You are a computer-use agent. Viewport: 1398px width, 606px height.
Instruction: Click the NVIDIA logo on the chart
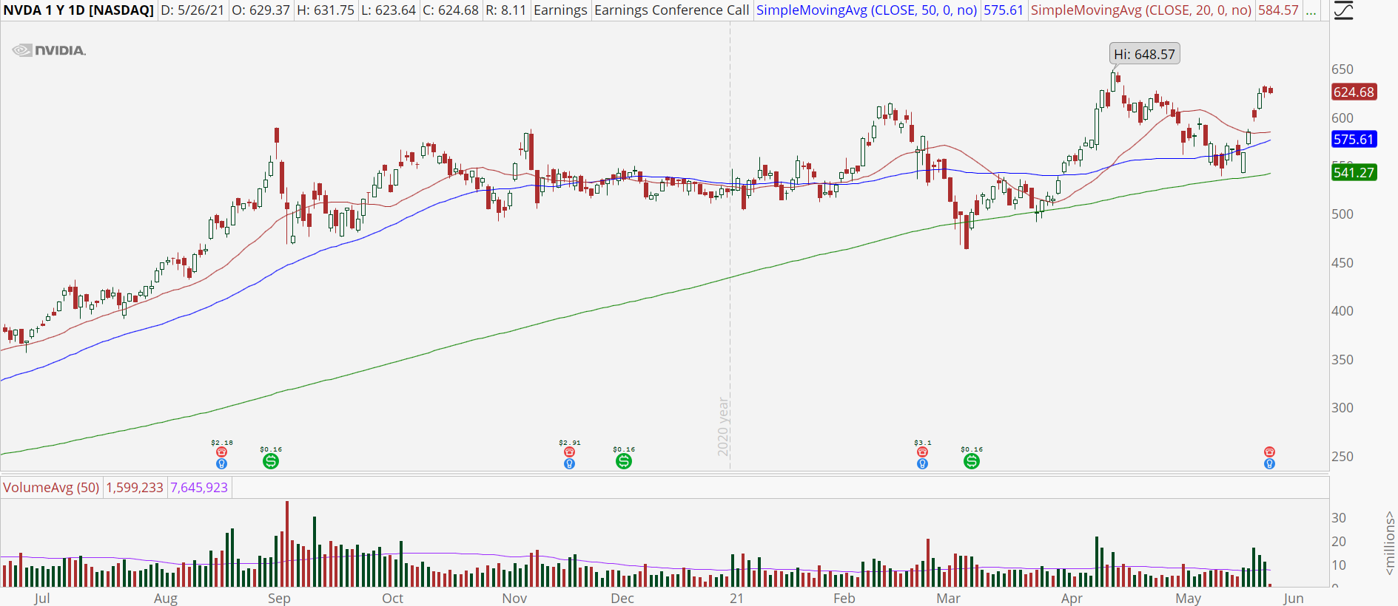click(49, 50)
